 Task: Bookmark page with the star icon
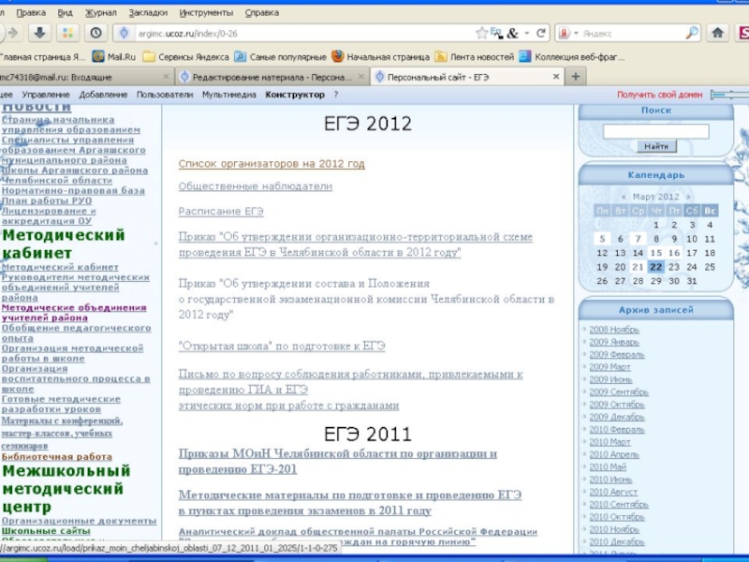(x=481, y=33)
